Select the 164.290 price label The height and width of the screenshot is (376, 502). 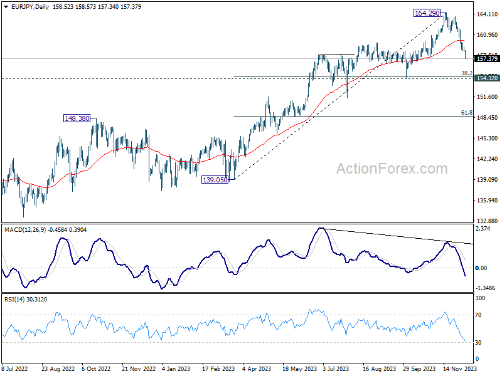coord(427,13)
